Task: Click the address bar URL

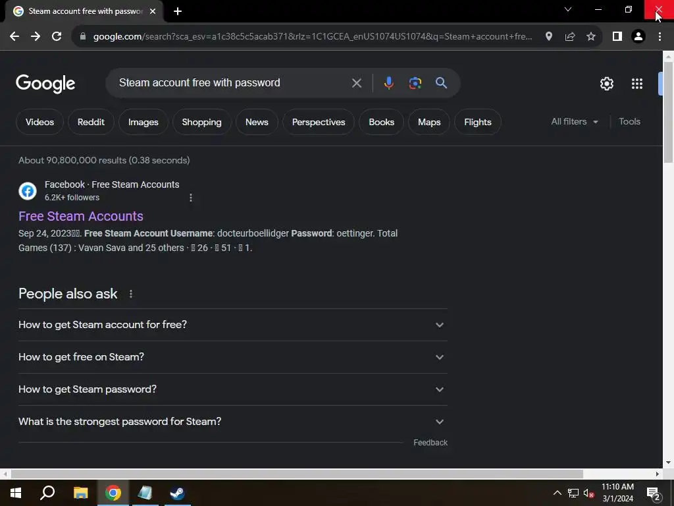Action: 313,37
